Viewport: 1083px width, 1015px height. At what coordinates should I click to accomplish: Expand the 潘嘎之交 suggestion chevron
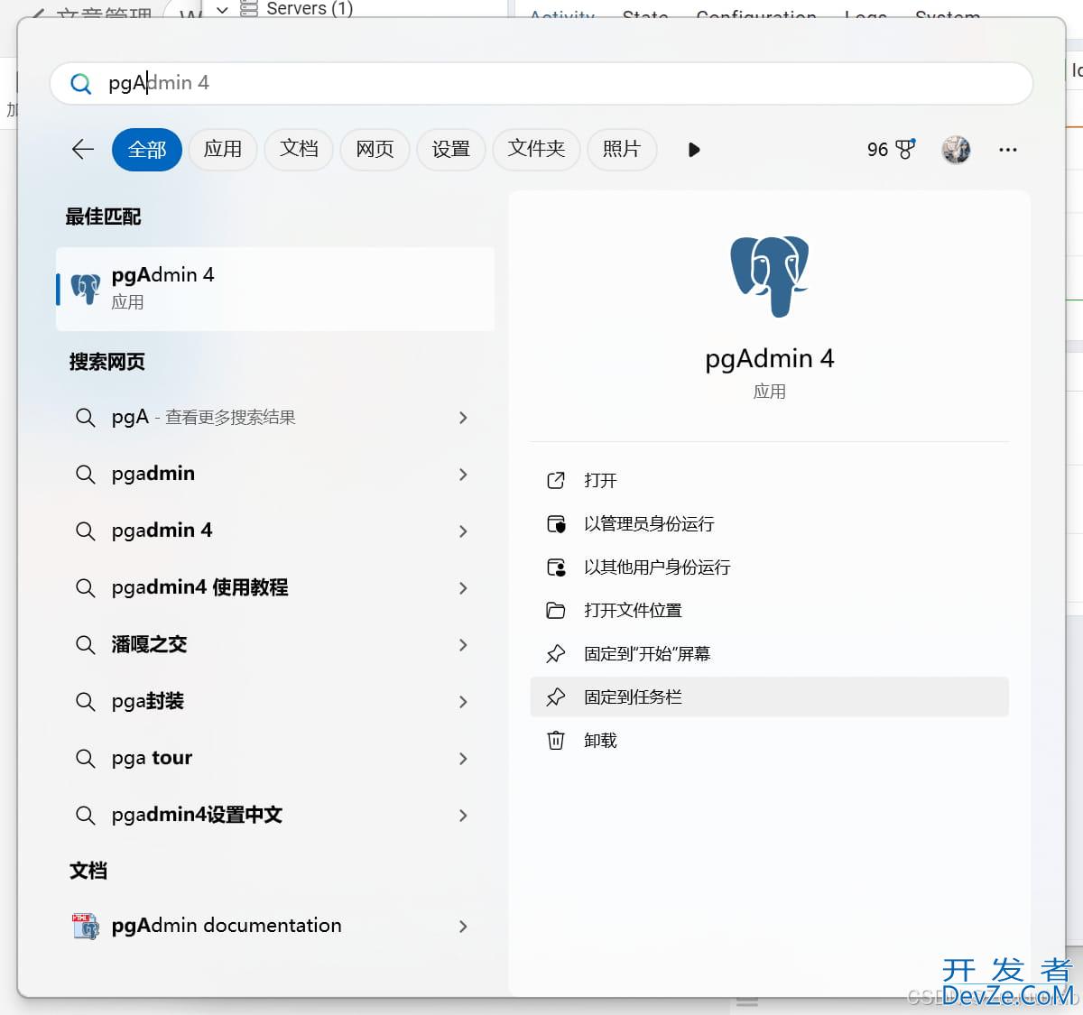coord(463,645)
